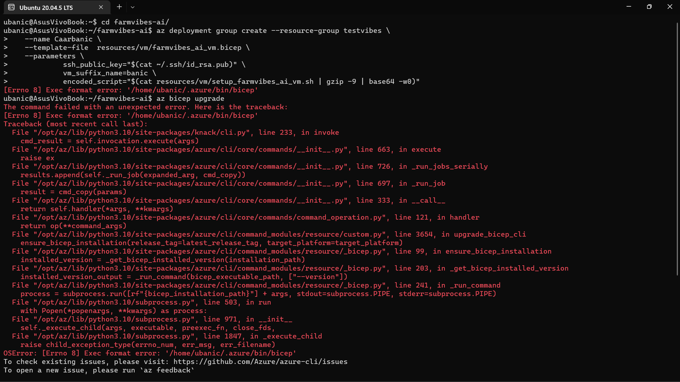
Task: Open a new terminal tab with the plus icon
Action: pyautogui.click(x=119, y=7)
